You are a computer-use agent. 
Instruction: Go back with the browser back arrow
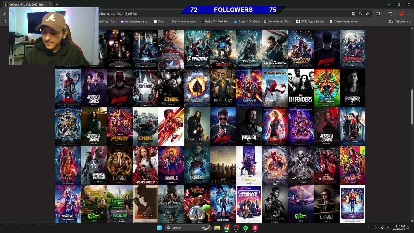(x=5, y=14)
